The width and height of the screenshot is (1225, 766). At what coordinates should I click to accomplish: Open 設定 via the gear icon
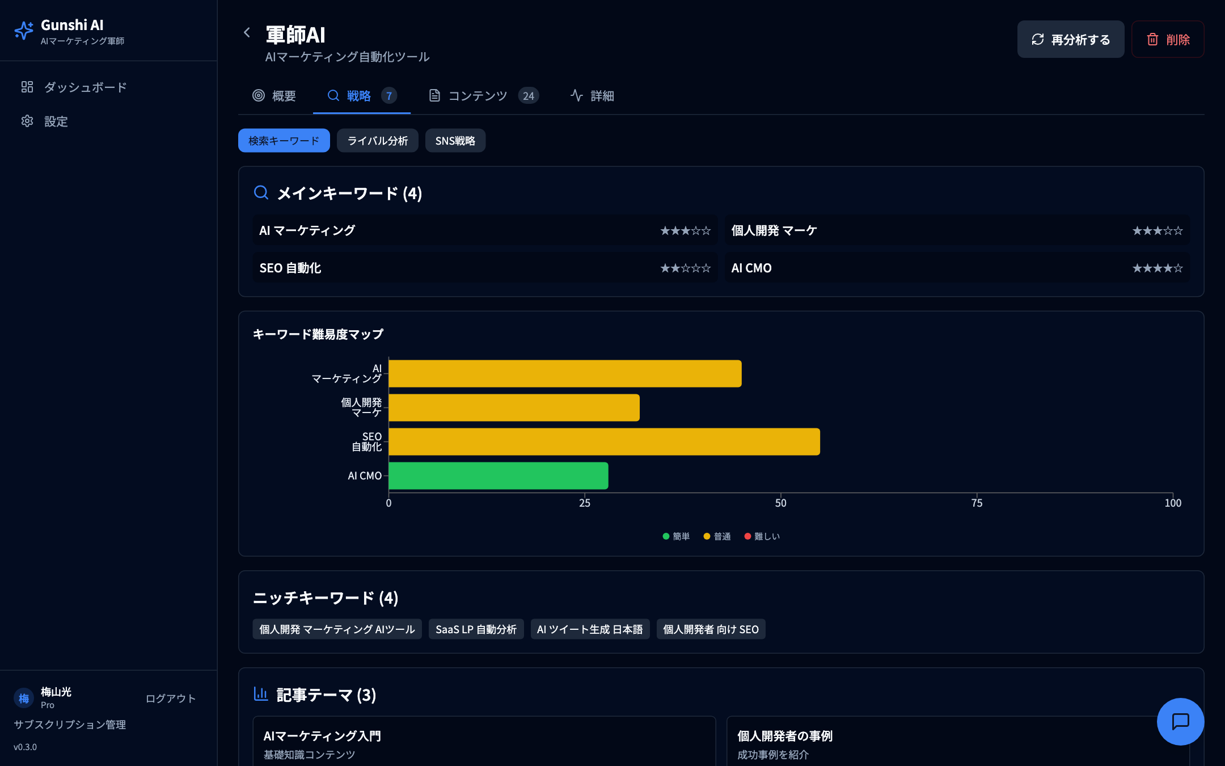pos(27,121)
